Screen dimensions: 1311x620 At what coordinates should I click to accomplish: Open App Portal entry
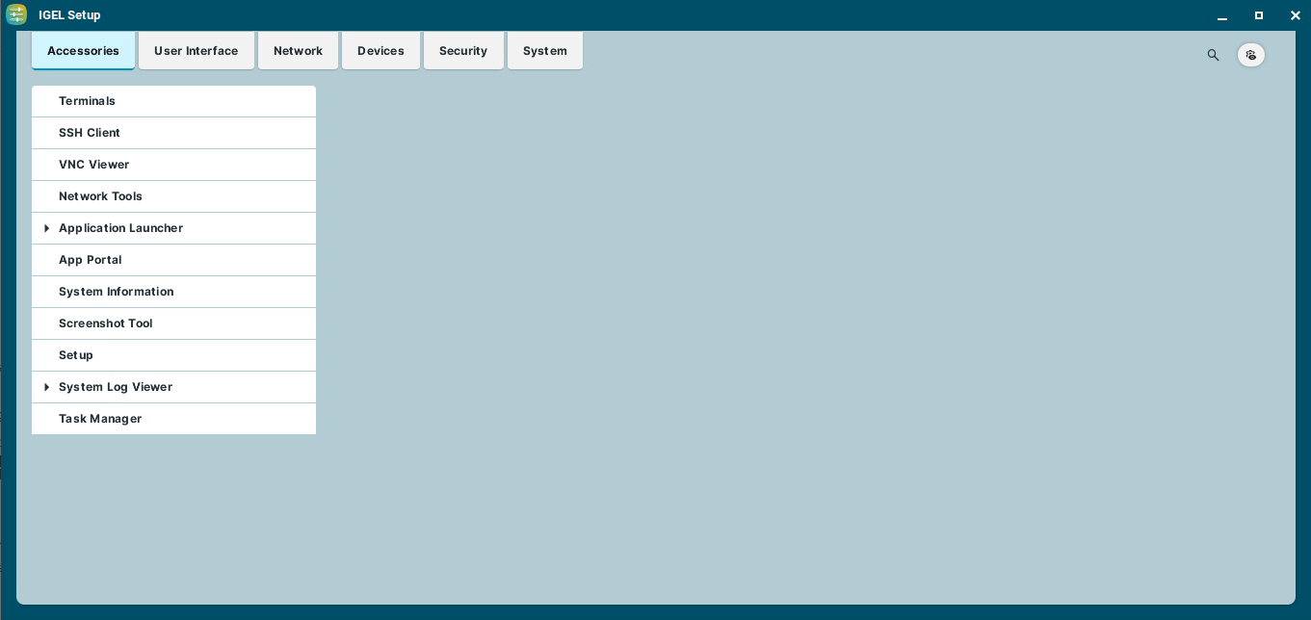coord(90,260)
